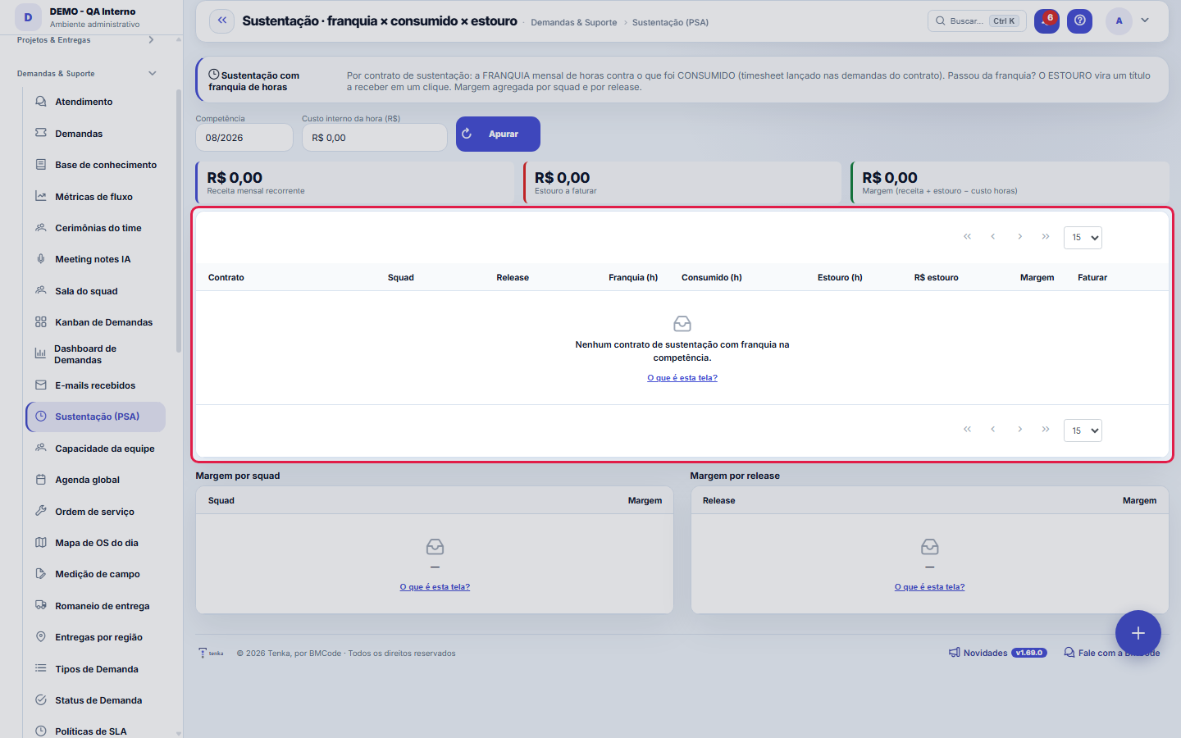Open Métricas de fluxo menu item
Screen dimensions: 1181x738
tap(95, 197)
